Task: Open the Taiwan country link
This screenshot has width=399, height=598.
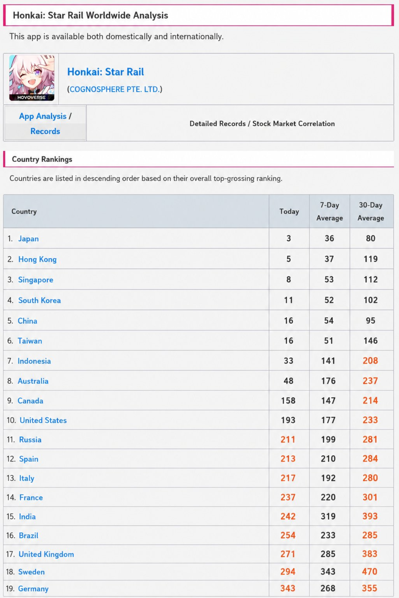Action: pyautogui.click(x=30, y=341)
